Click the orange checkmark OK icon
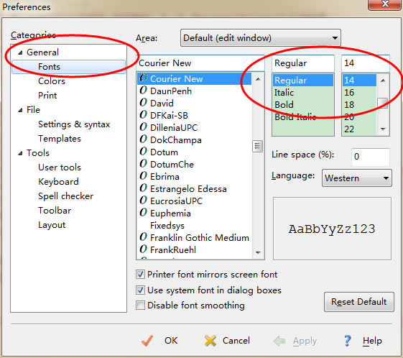This screenshot has width=403, height=358. pos(147,341)
